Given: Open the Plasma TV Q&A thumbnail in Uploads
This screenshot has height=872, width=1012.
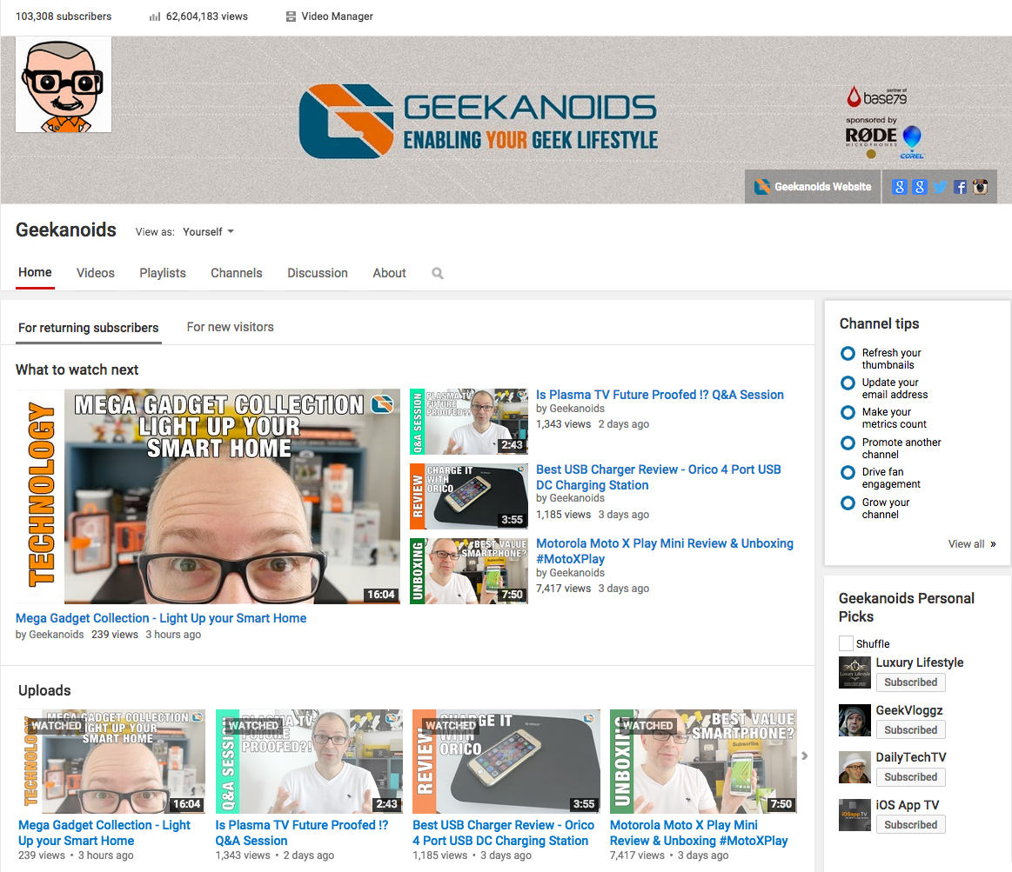Looking at the screenshot, I should coord(309,762).
